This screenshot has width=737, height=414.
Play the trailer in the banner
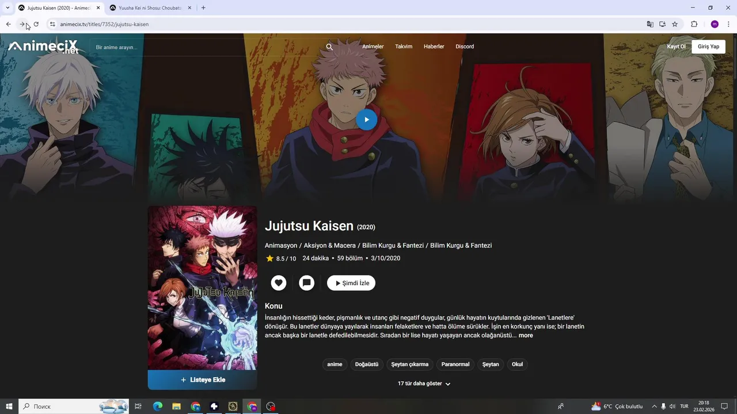click(366, 120)
